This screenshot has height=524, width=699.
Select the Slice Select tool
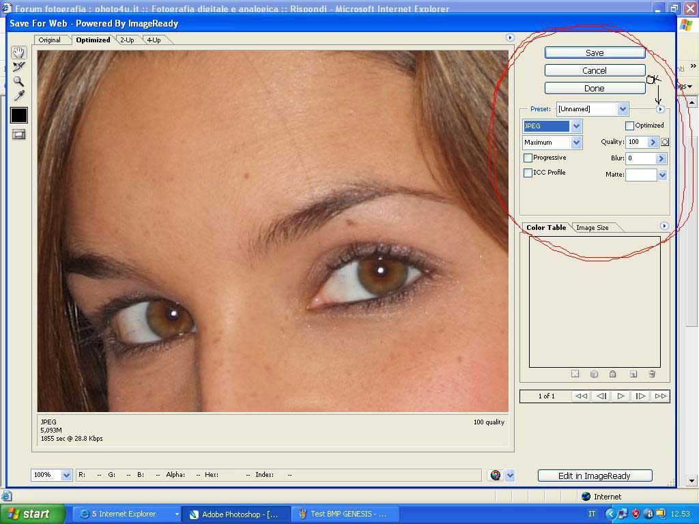18,67
